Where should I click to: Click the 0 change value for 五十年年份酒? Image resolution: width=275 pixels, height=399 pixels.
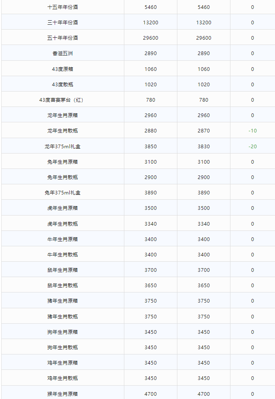[x=253, y=38]
